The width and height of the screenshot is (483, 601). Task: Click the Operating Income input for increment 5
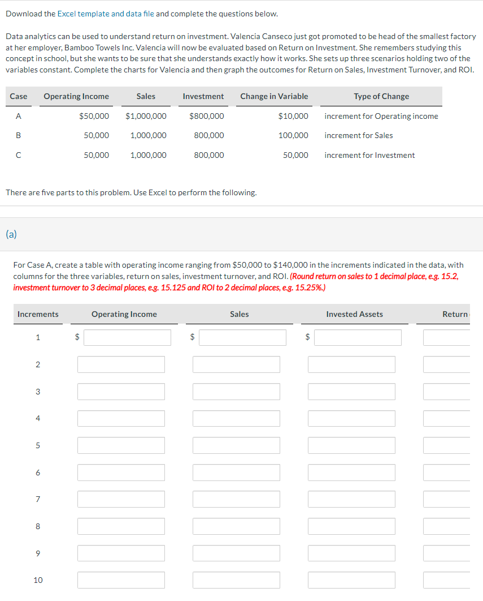[x=121, y=445]
